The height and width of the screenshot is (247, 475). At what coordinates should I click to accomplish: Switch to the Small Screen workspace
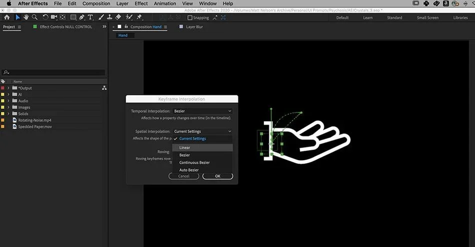tap(427, 17)
